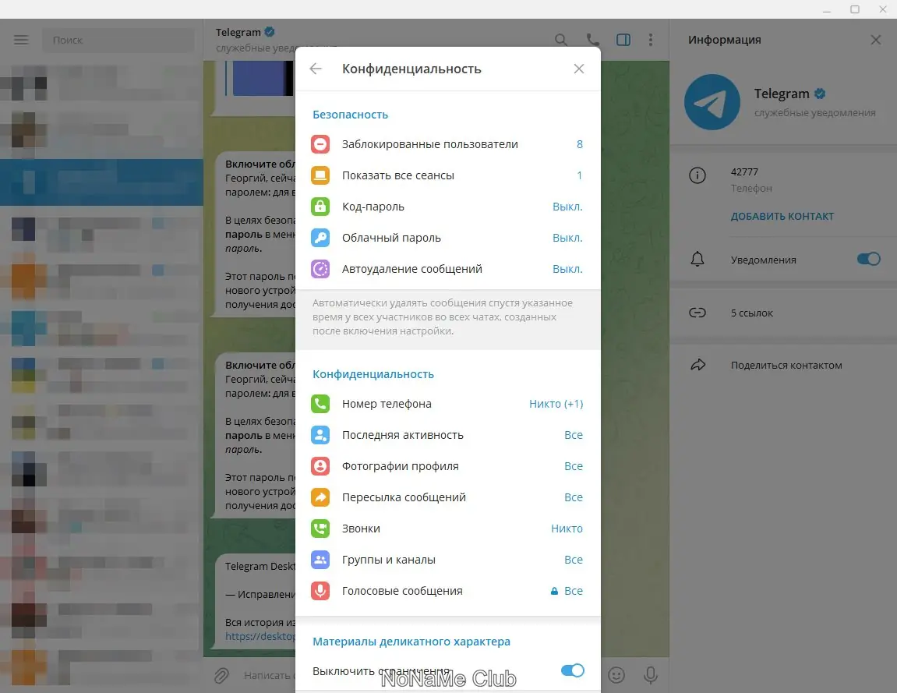
Task: Close the Информация panel
Action: coord(876,40)
